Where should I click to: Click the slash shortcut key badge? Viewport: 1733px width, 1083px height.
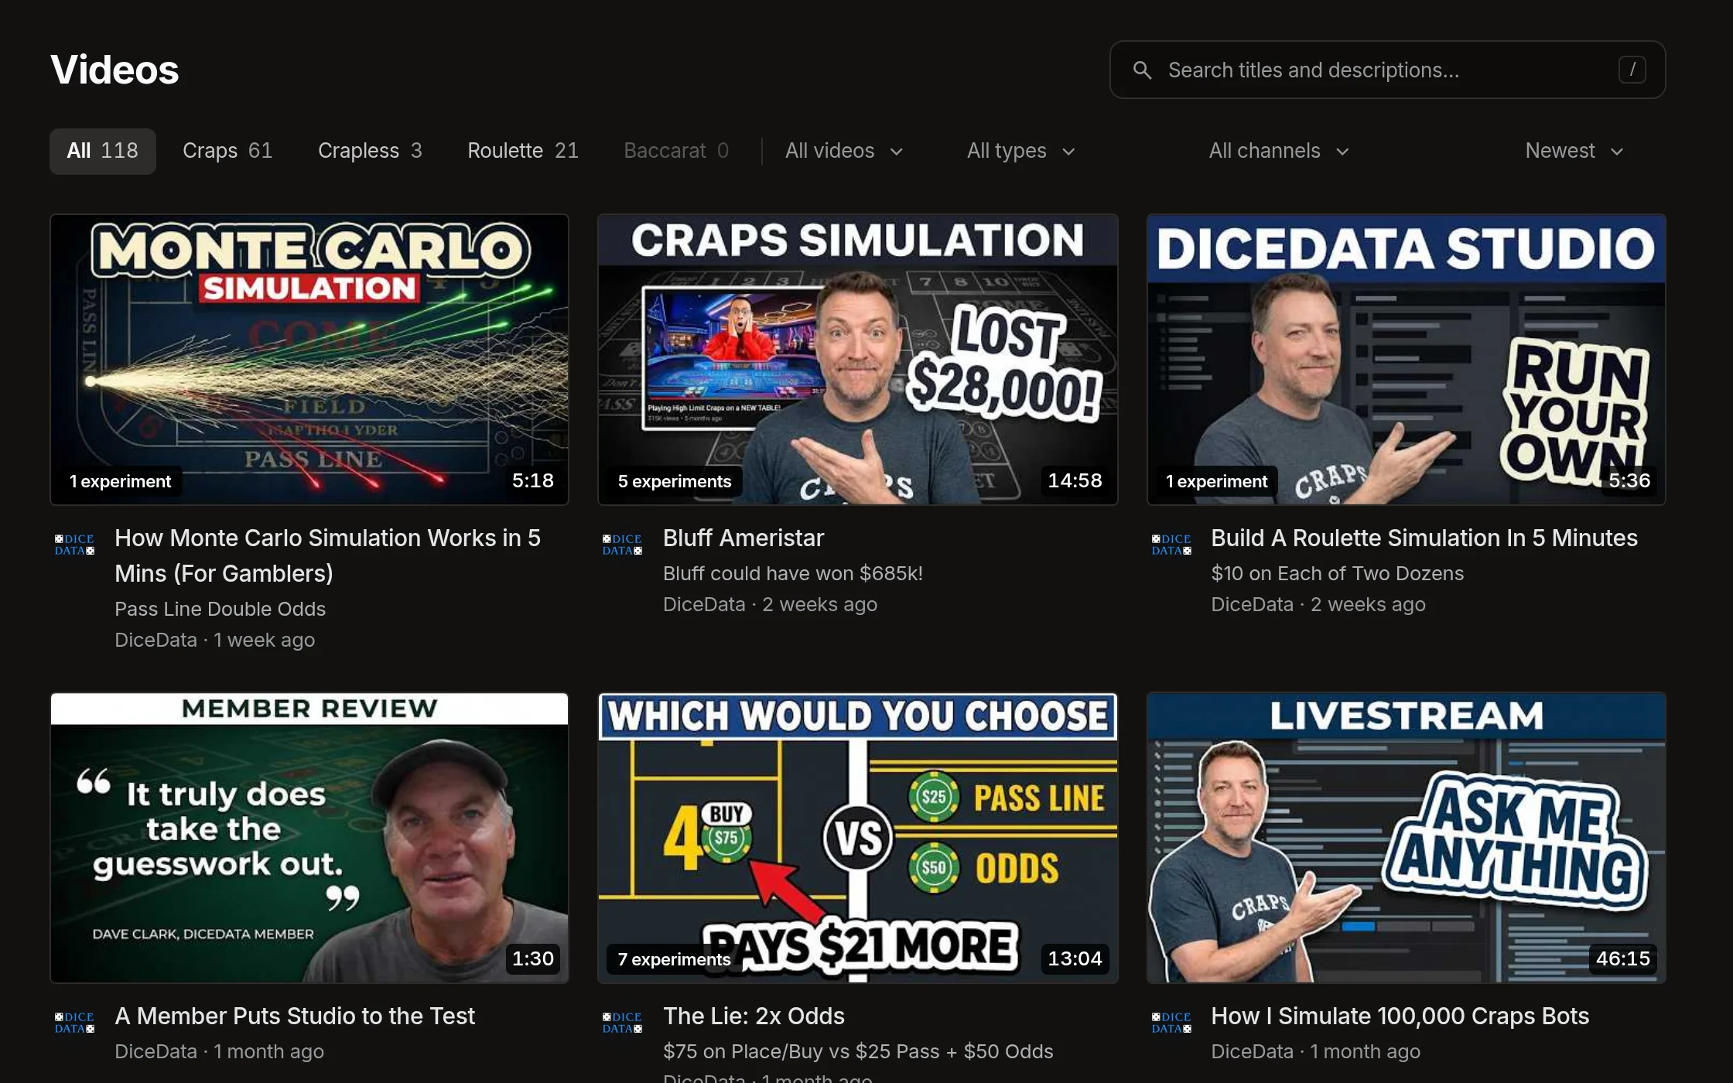1632,70
